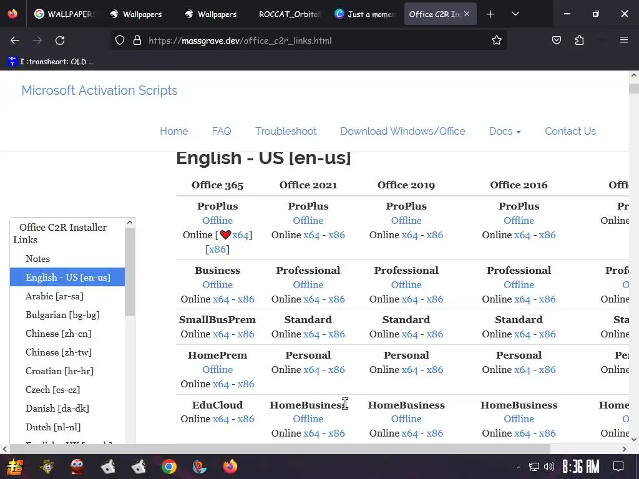Click Offline under Office 365 Business

[218, 284]
